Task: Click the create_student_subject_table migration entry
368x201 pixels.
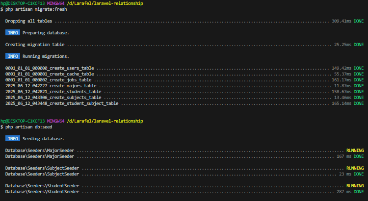Action: 62,103
